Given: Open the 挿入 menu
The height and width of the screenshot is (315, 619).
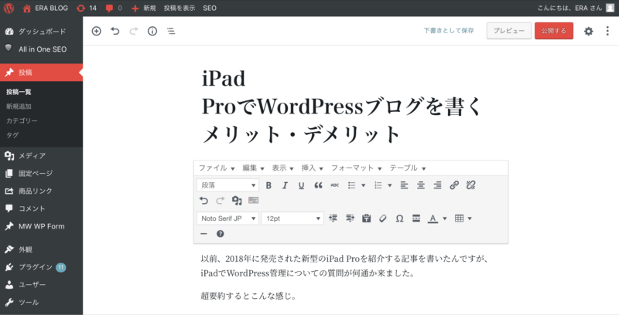Looking at the screenshot, I should 313,168.
